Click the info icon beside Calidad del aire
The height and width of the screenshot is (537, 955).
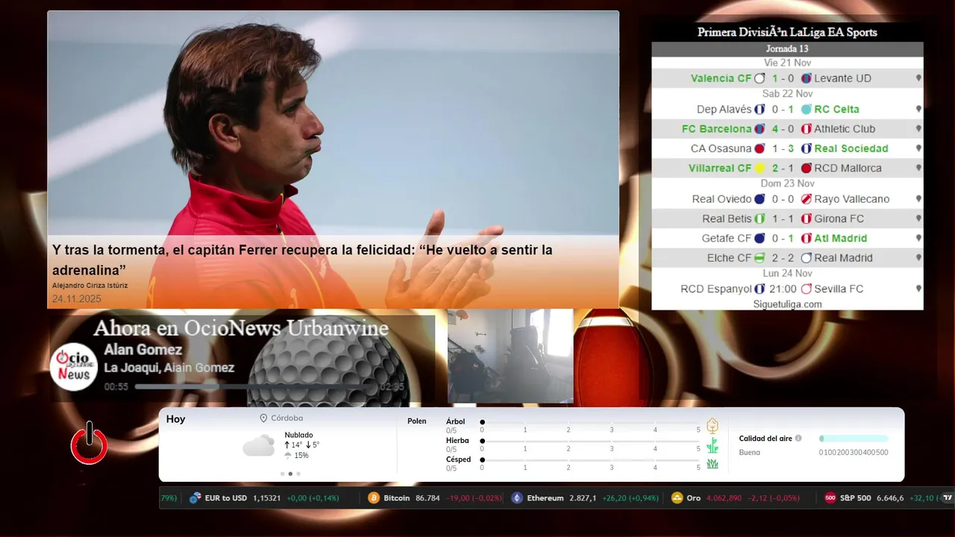(x=798, y=439)
